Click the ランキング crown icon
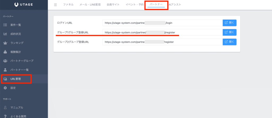This screenshot has height=118, width=272. click(x=5, y=43)
